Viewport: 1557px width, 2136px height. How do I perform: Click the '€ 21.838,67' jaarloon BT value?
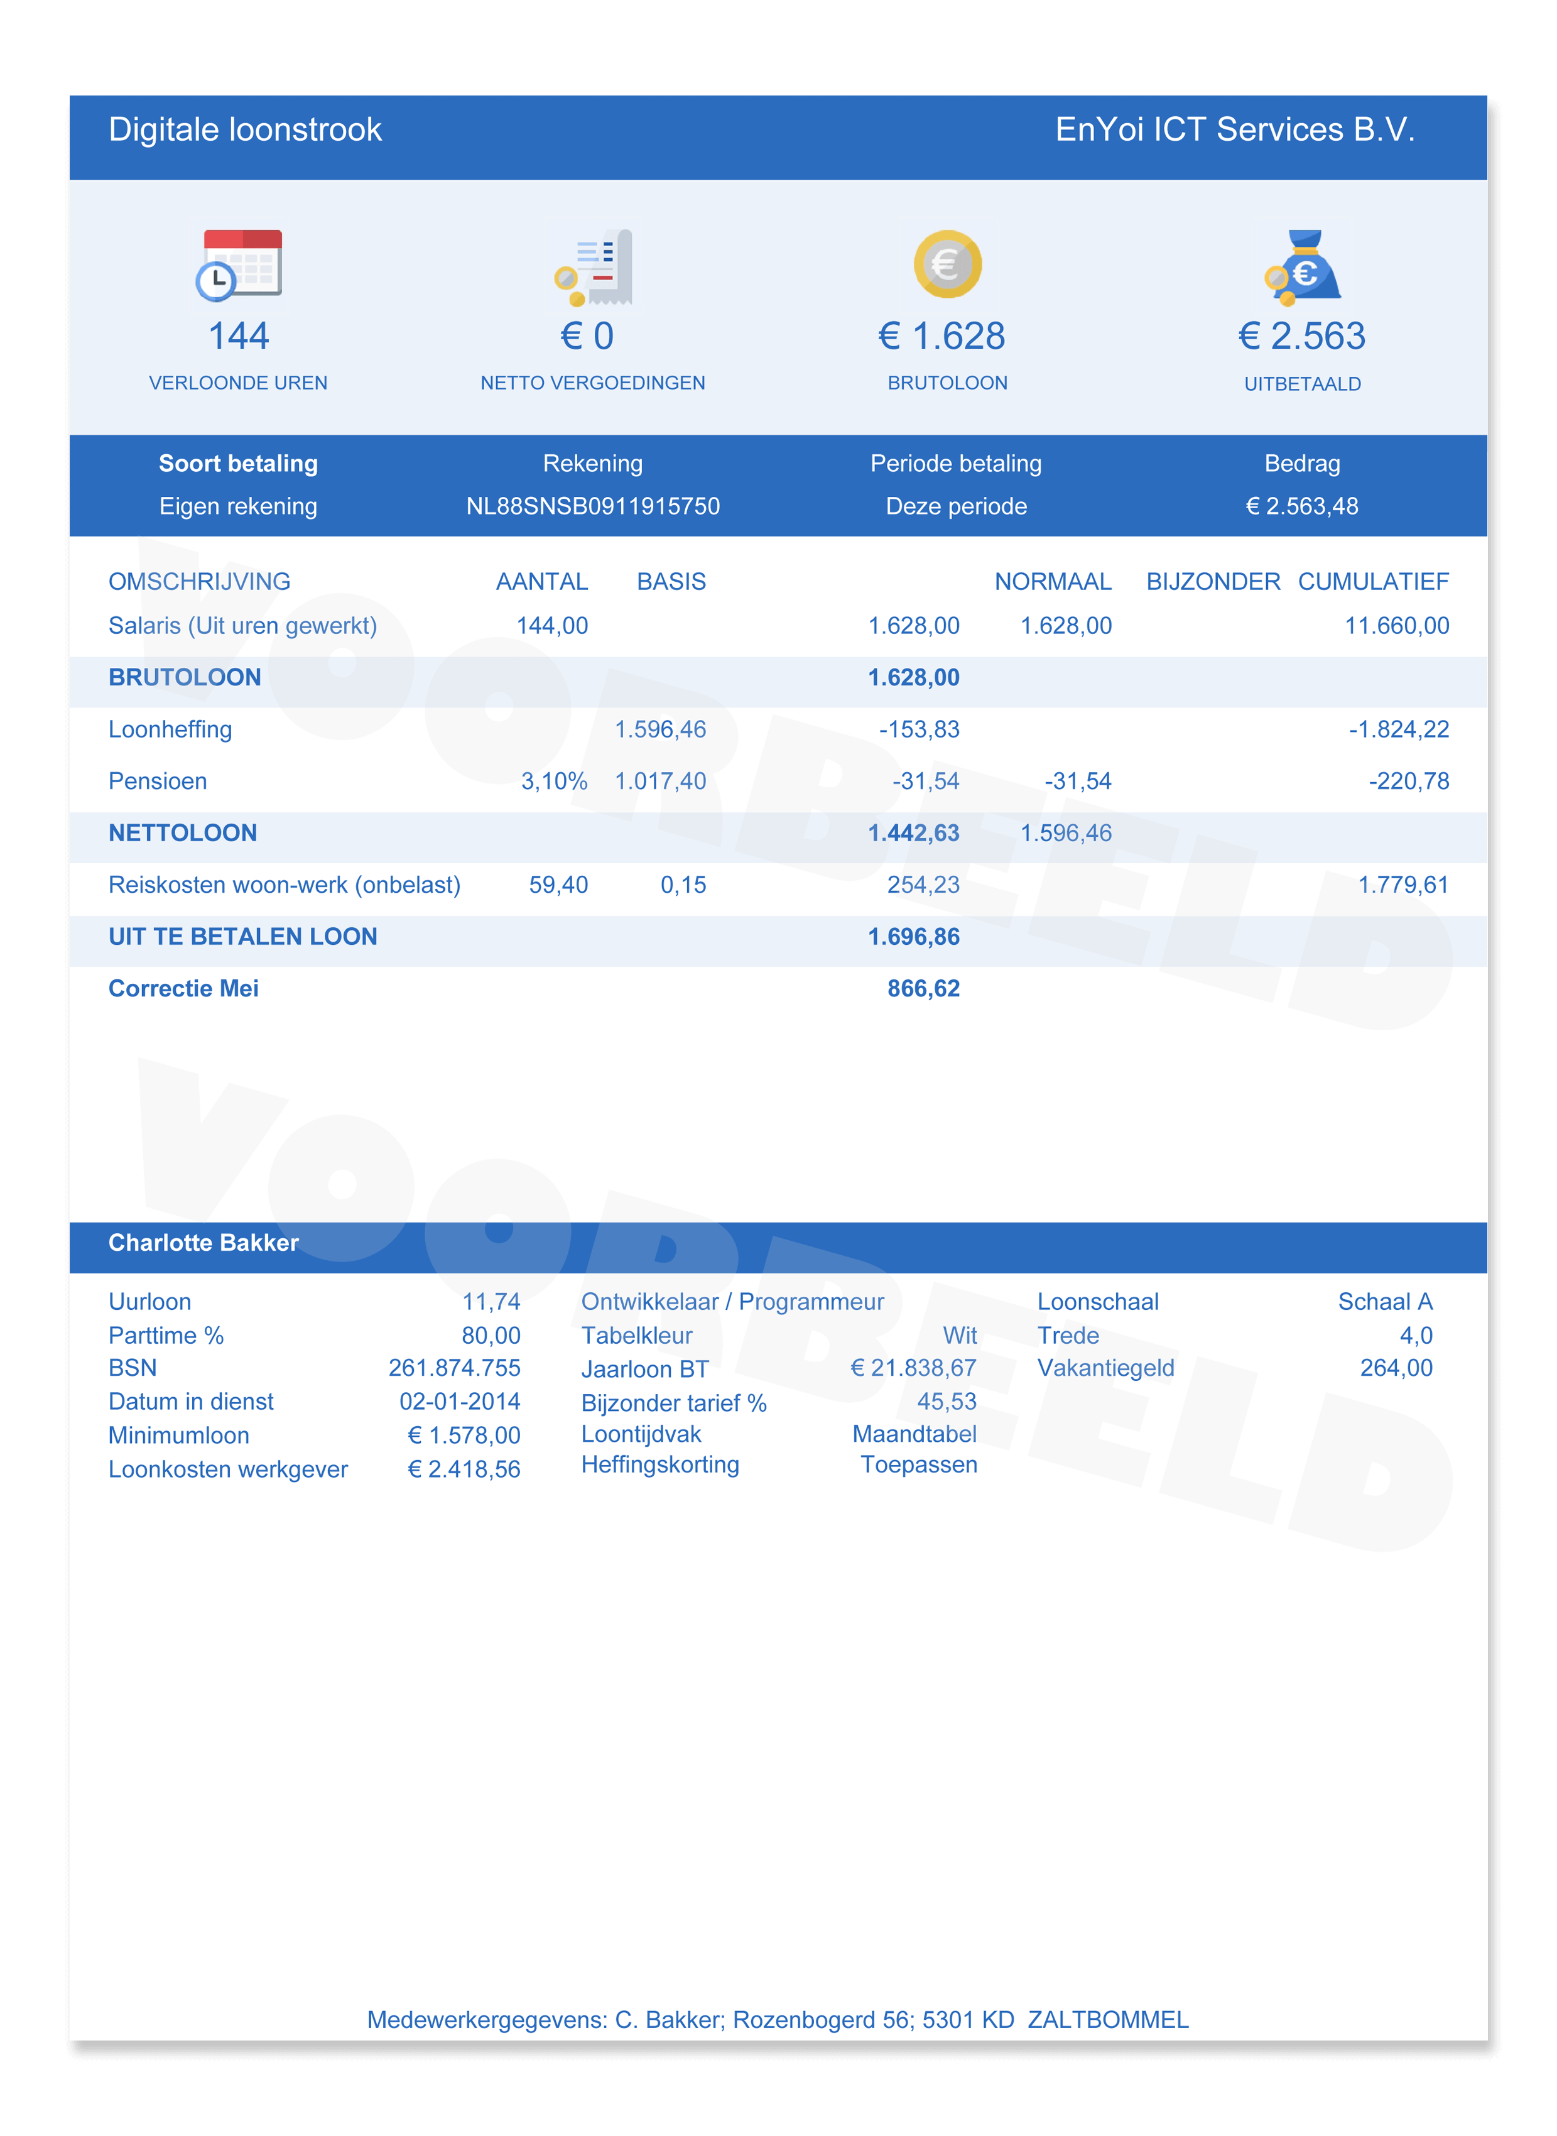pyautogui.click(x=913, y=1368)
